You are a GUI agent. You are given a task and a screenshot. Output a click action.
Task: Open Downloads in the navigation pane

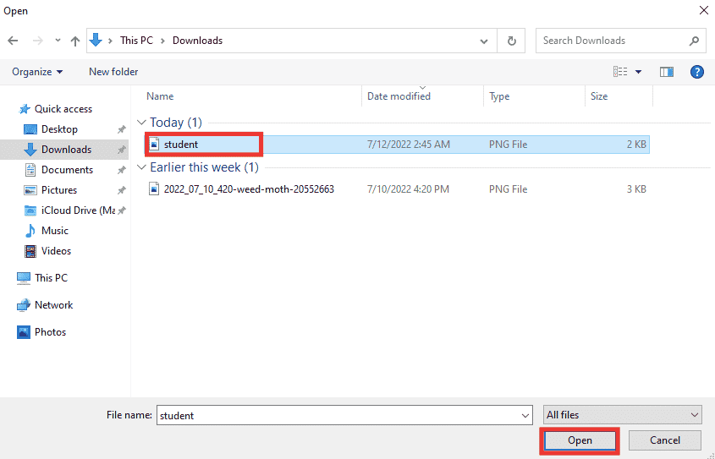click(x=66, y=150)
